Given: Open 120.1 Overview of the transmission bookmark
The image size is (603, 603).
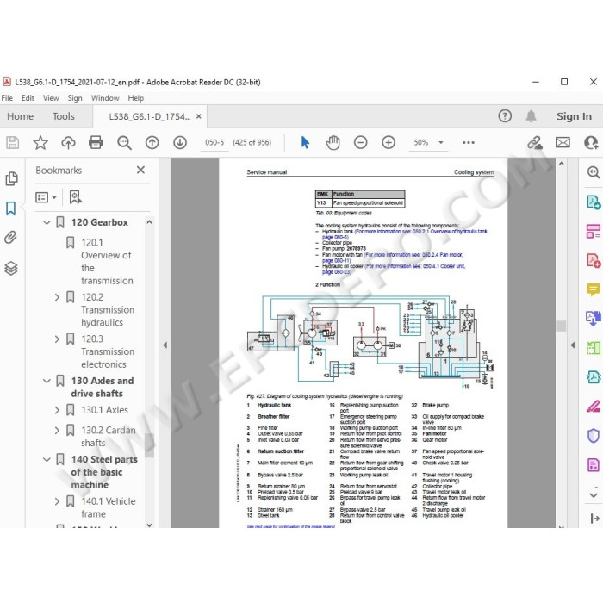Looking at the screenshot, I should [107, 262].
